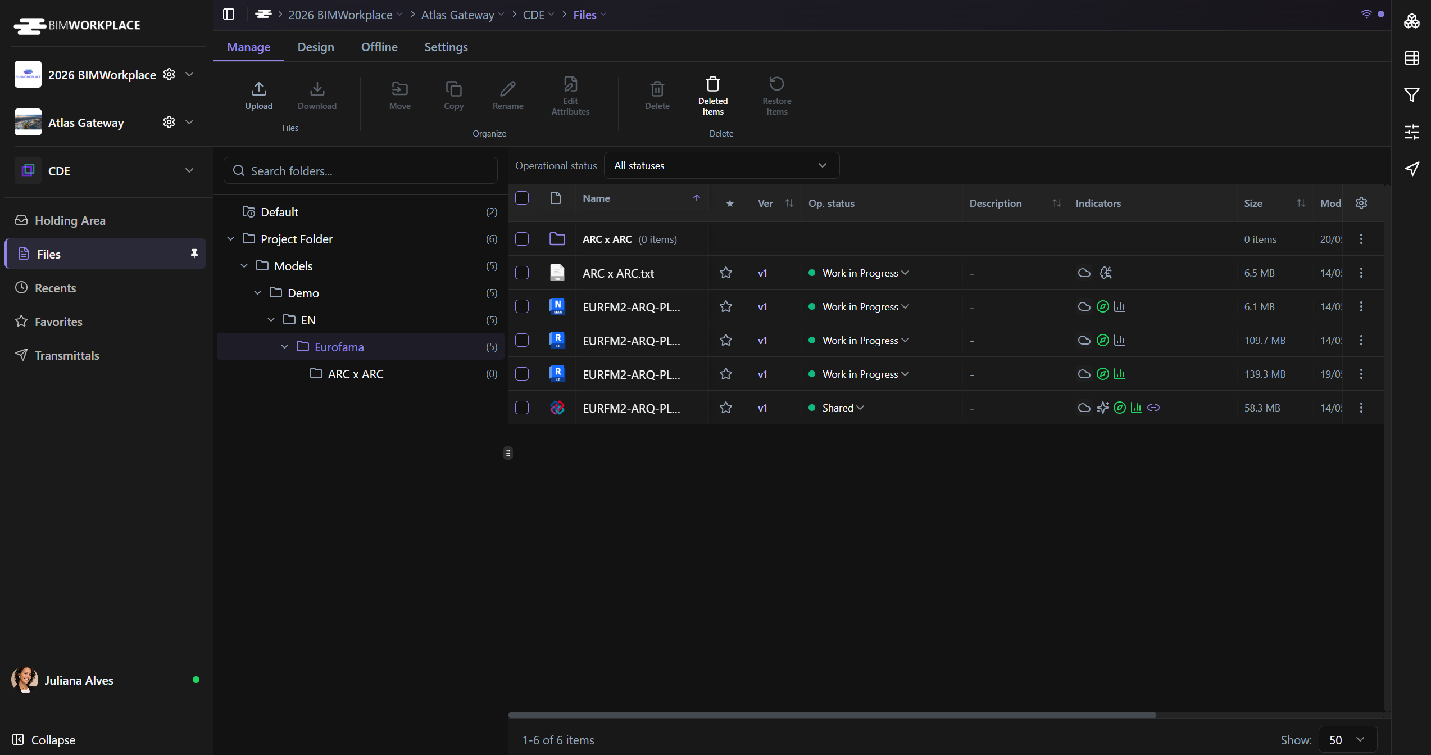Toggle the select-all files checkbox

[522, 198]
